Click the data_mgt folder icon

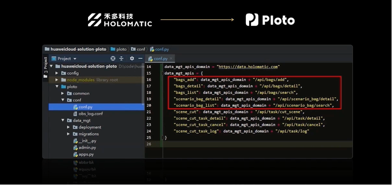(69, 121)
